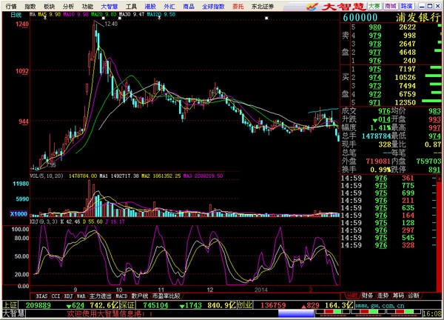The width and height of the screenshot is (444, 320).
Task: Switch indicator to KDJ tab
Action: (x=68, y=296)
